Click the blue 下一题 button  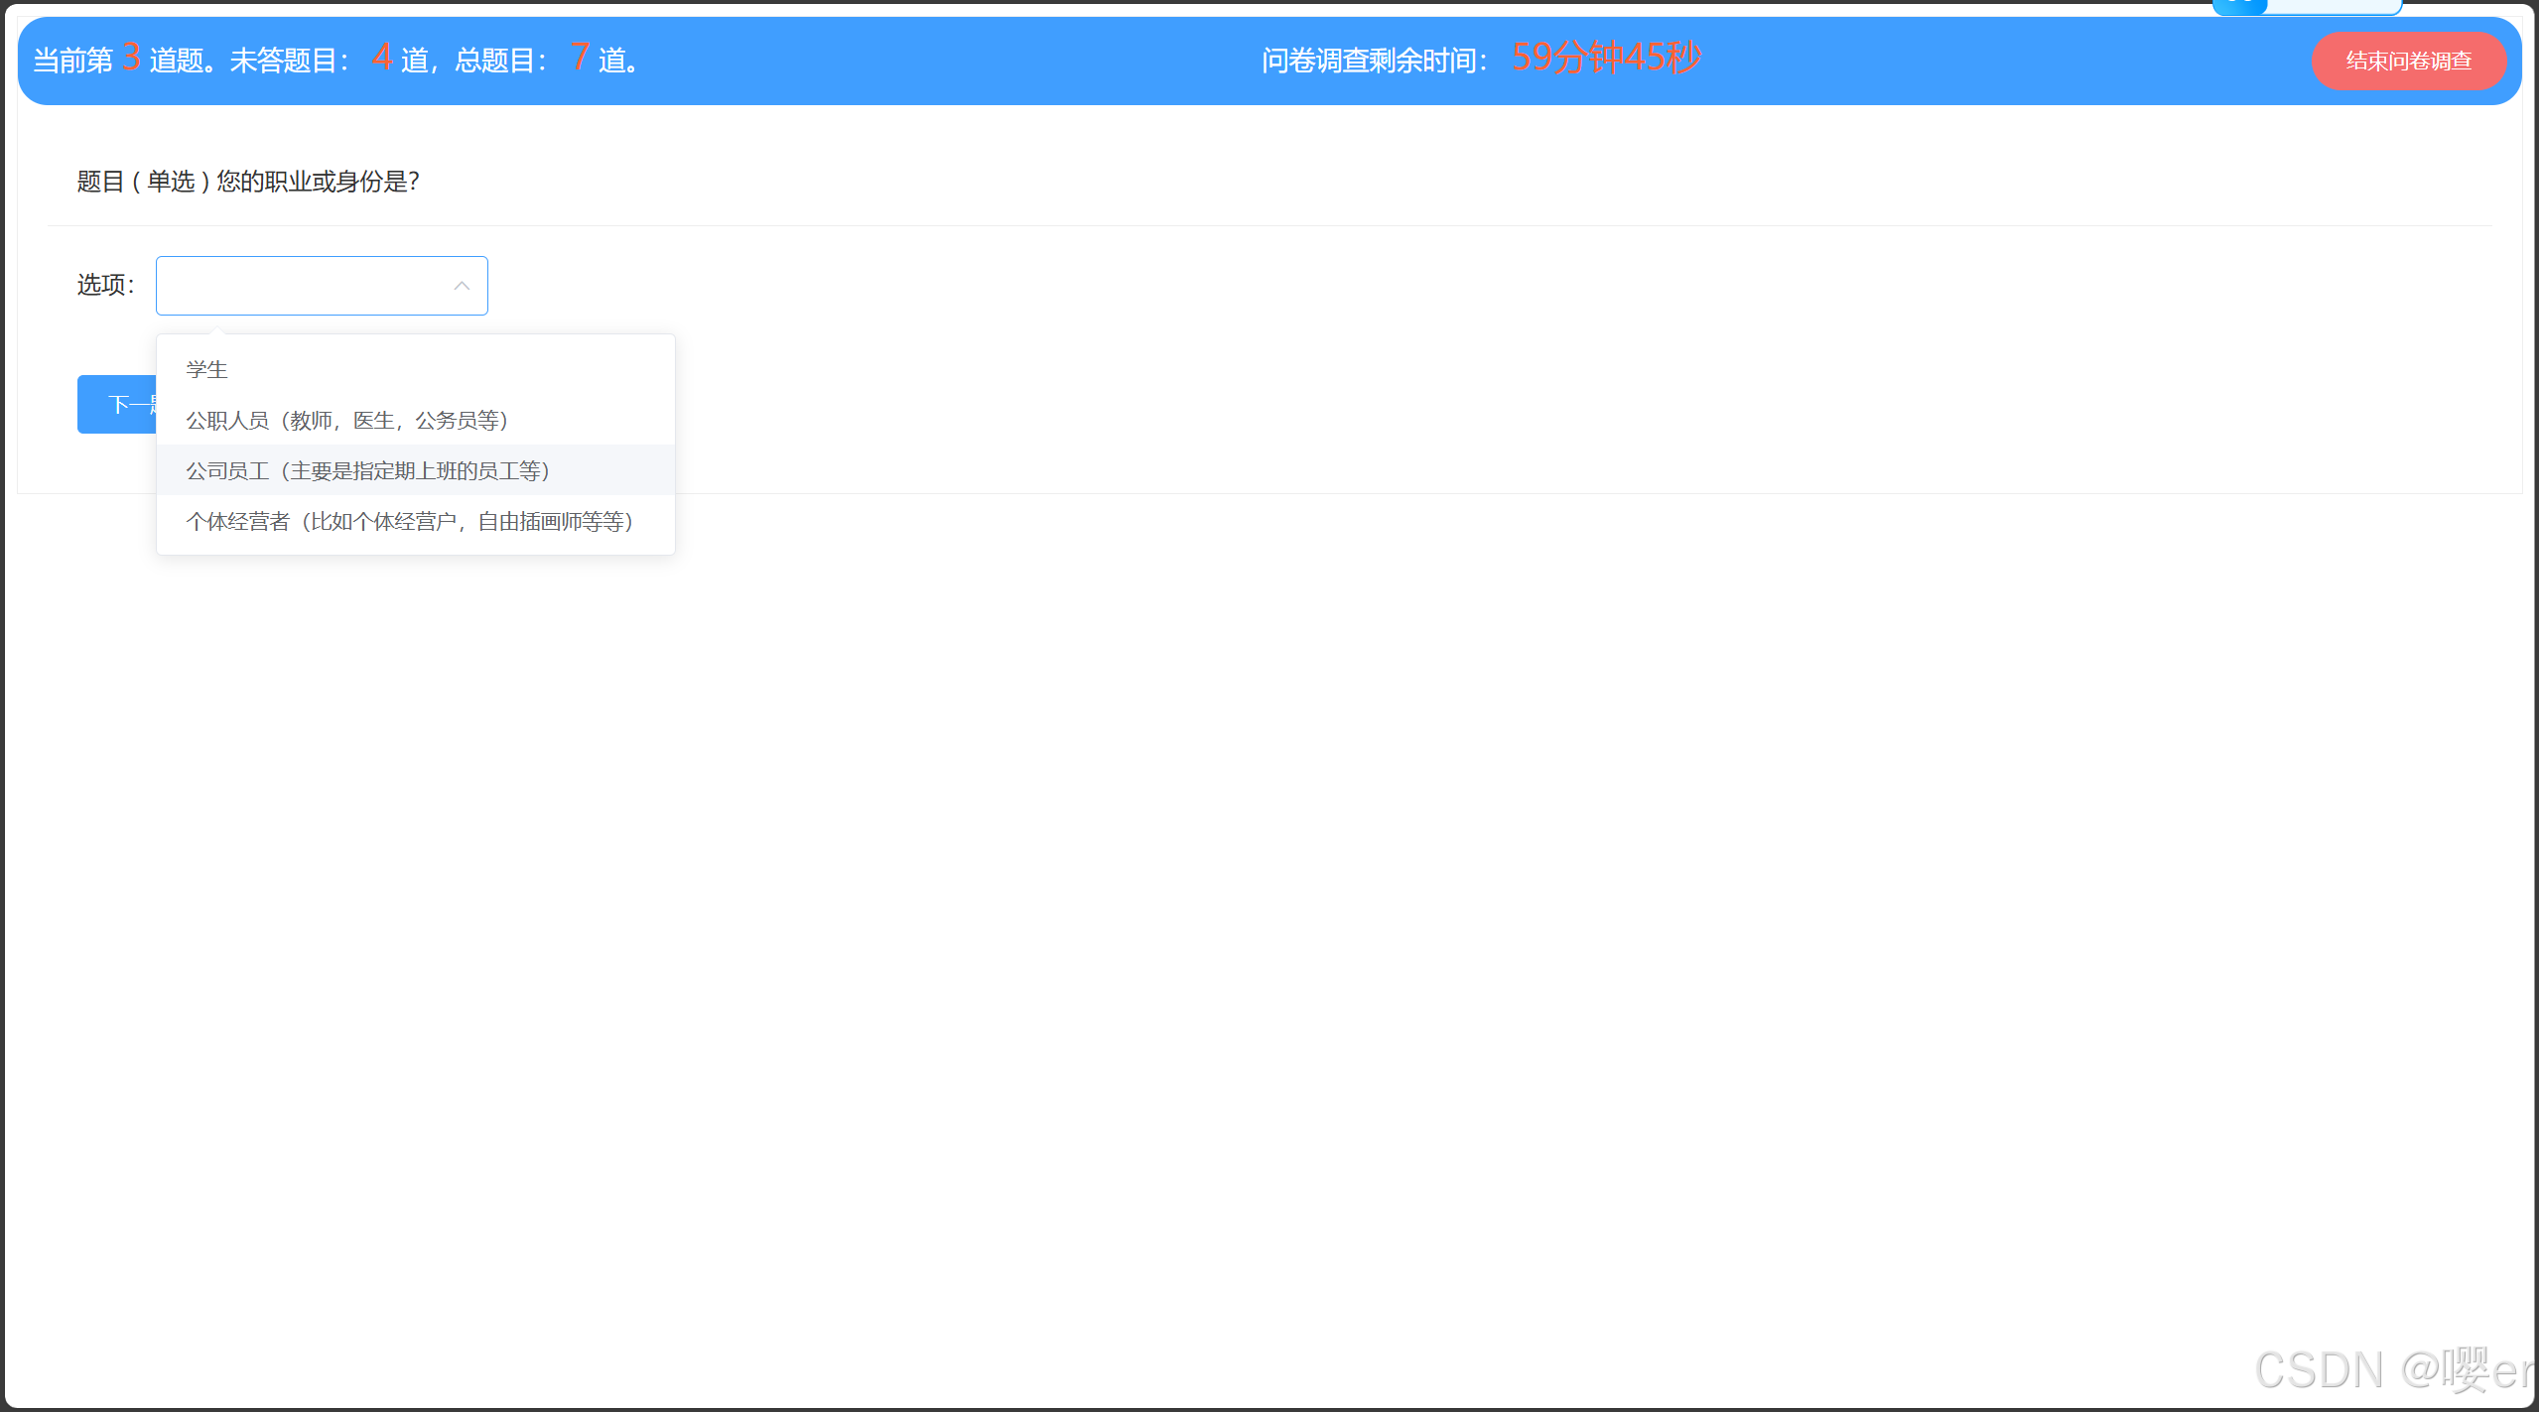click(x=117, y=404)
